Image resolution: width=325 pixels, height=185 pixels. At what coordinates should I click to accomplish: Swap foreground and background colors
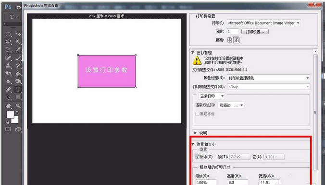pos(17,112)
